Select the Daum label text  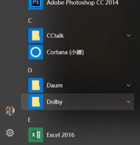(55, 85)
